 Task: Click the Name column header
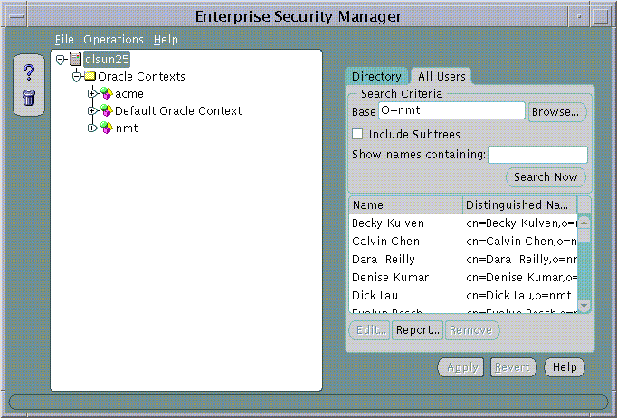pos(405,205)
